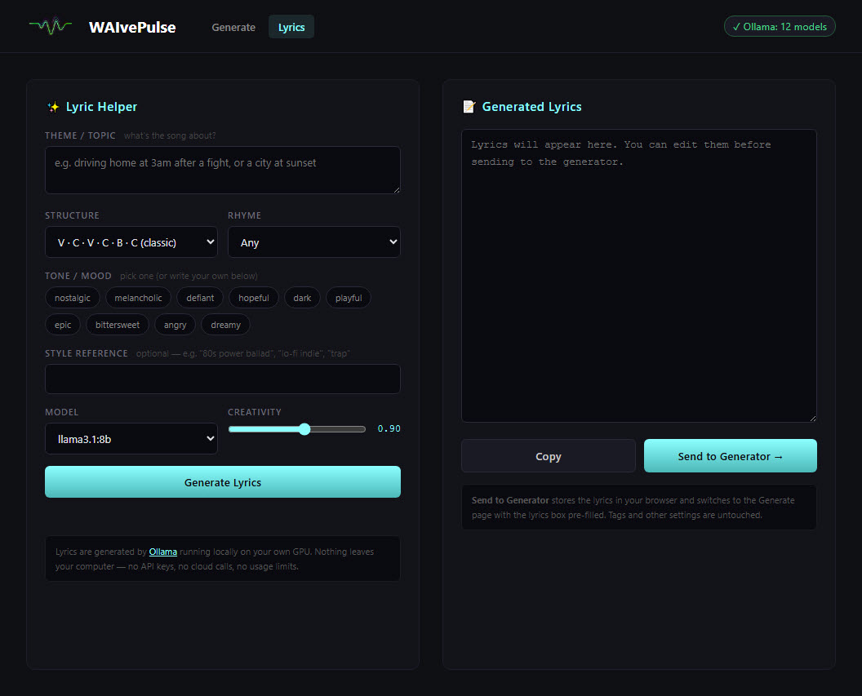This screenshot has height=696, width=862.
Task: Click the TONE / MOOD label
Action: (78, 276)
